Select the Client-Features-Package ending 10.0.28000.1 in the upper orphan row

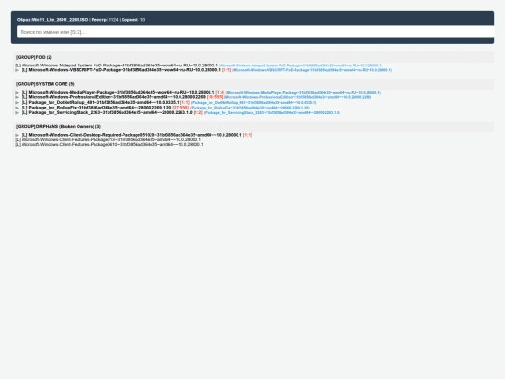108,139
